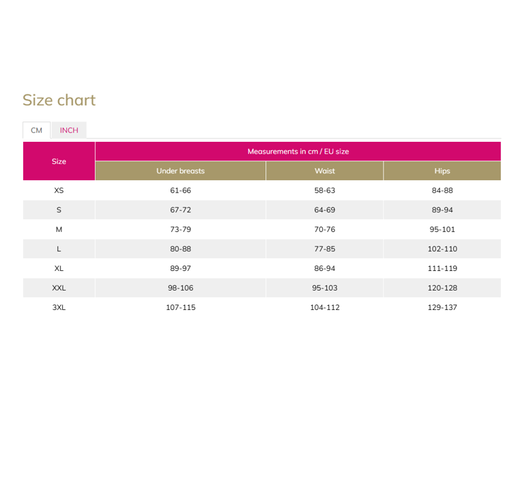Click the Size column header

(x=59, y=161)
